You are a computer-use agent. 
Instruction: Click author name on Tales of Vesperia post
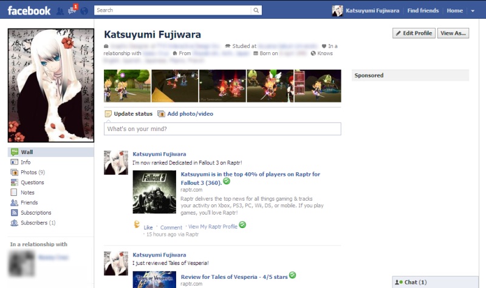(159, 255)
